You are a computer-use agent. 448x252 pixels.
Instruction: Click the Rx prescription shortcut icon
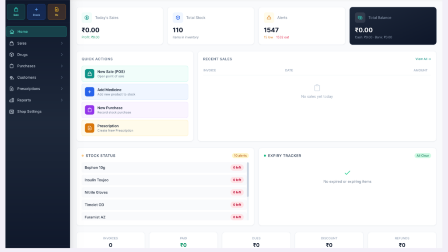coord(56,12)
